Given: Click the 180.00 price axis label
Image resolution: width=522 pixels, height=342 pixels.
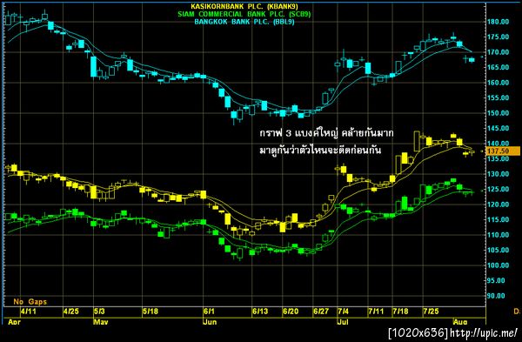Looking at the screenshot, I should click(x=498, y=22).
